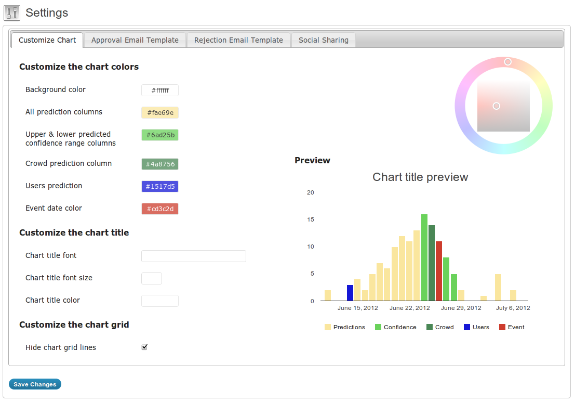575x402 pixels.
Task: Click the Confidence legend color square
Action: (378, 327)
